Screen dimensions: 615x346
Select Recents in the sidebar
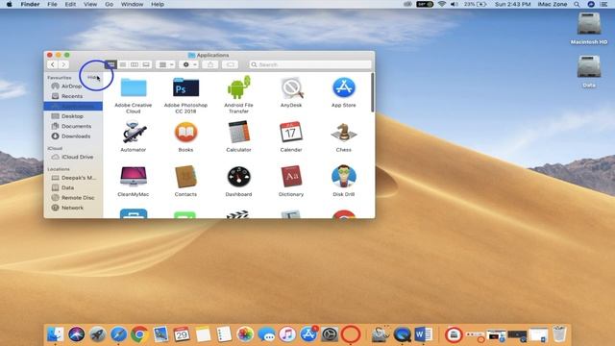coord(73,96)
